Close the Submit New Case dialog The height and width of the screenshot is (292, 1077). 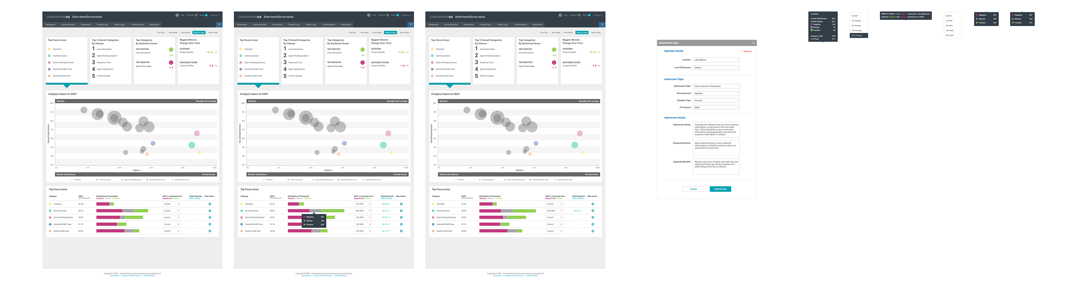click(x=753, y=43)
